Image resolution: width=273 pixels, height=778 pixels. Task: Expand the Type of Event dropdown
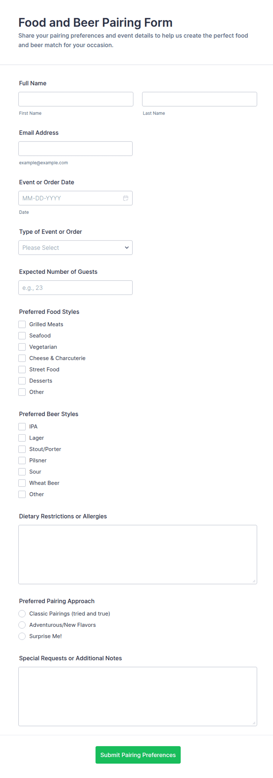[x=75, y=248]
